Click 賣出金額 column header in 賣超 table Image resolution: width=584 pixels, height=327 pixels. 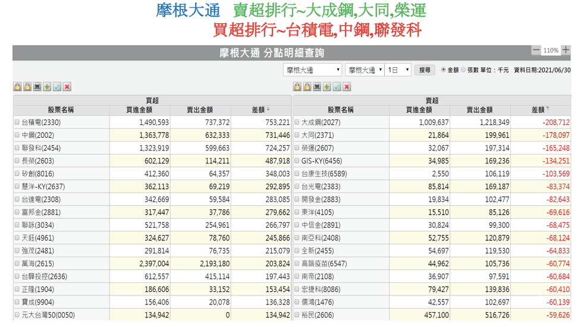(x=480, y=109)
